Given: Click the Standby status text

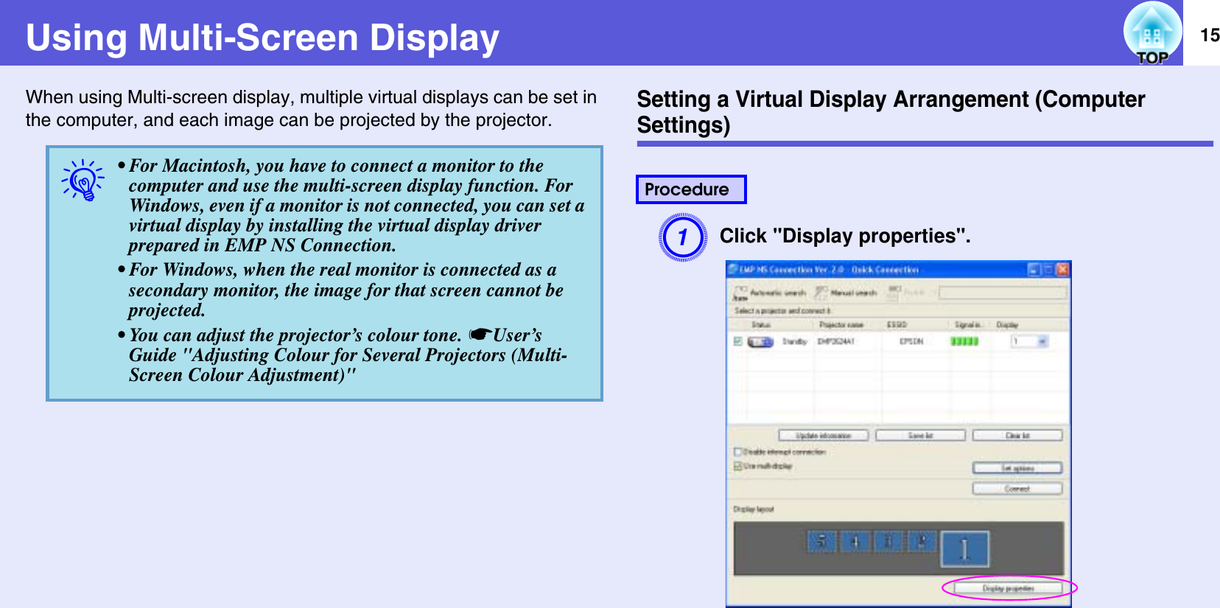Looking at the screenshot, I should tap(795, 341).
